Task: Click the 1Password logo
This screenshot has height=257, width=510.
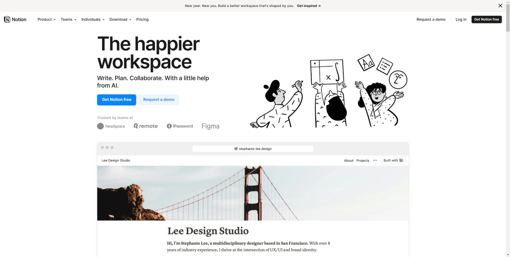Action: click(180, 126)
